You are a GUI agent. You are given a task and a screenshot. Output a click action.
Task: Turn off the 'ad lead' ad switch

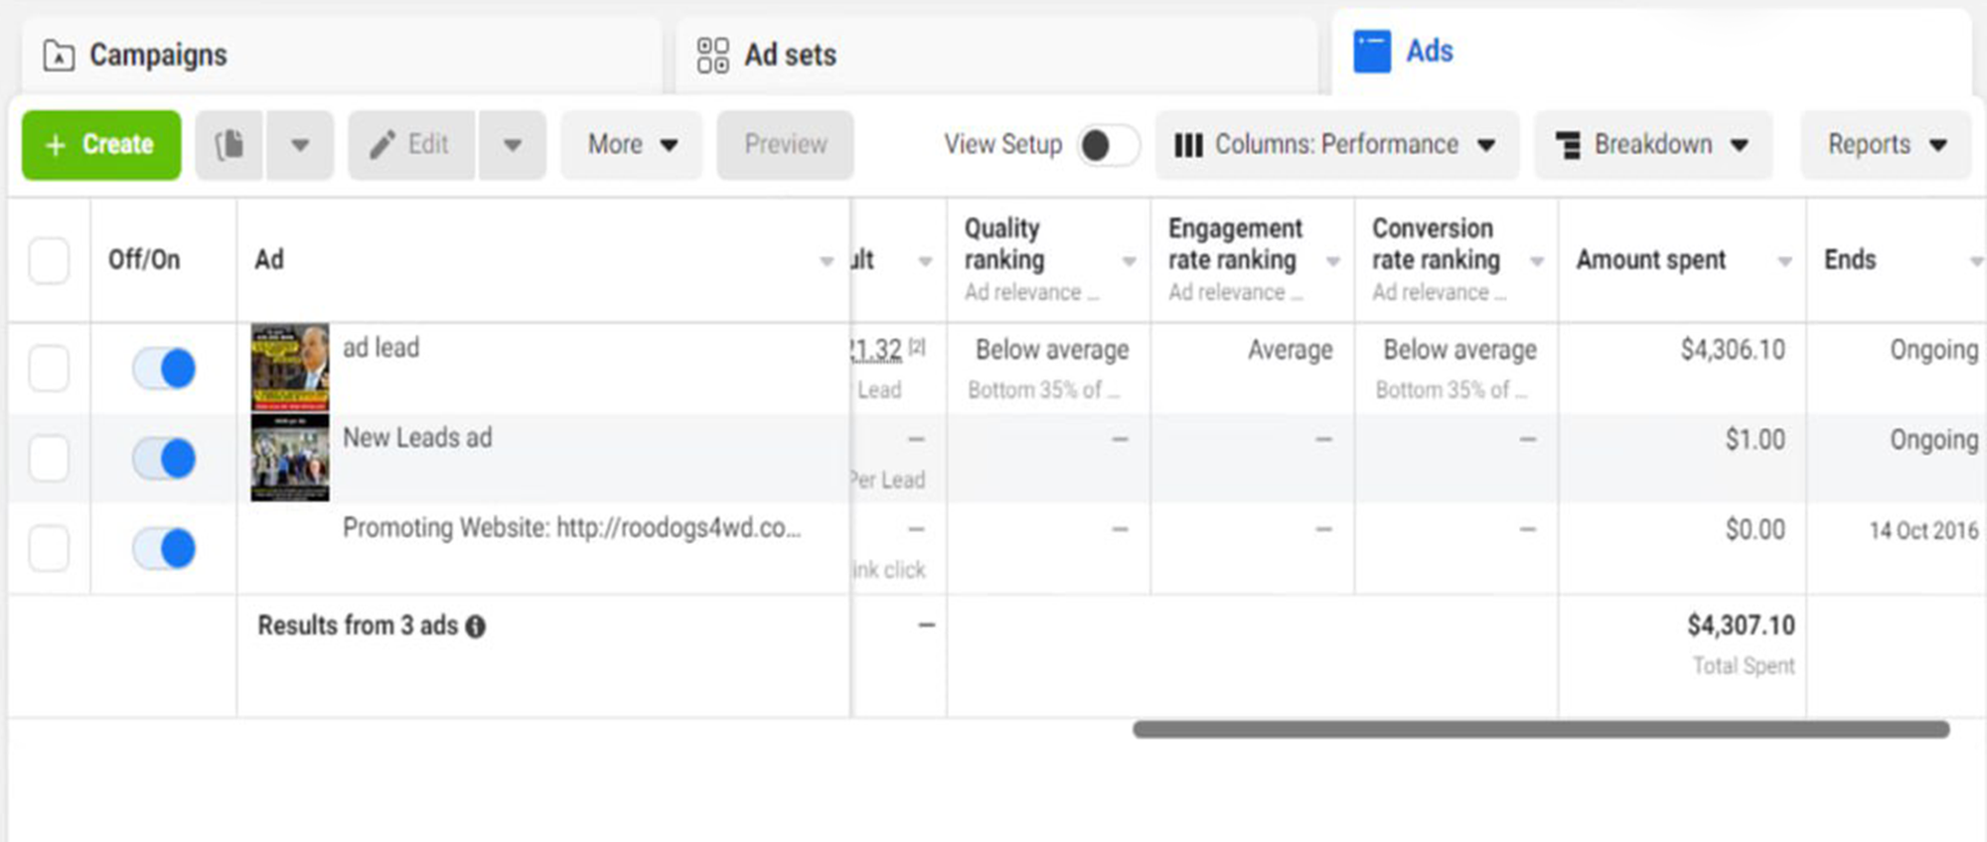pos(165,368)
